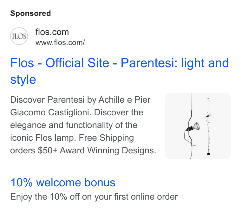241x218 pixels.
Task: Click "Flos - Official Site" part of the headline
Action: [60, 63]
